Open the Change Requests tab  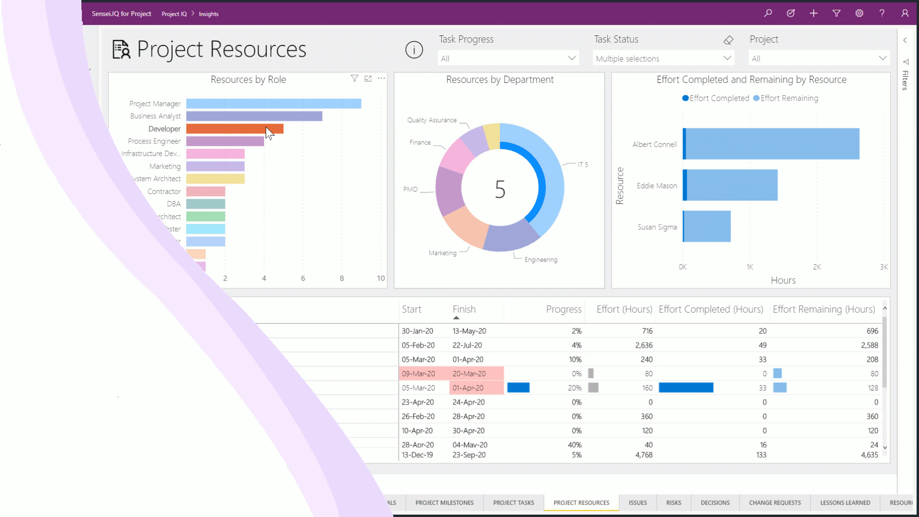pyautogui.click(x=774, y=503)
